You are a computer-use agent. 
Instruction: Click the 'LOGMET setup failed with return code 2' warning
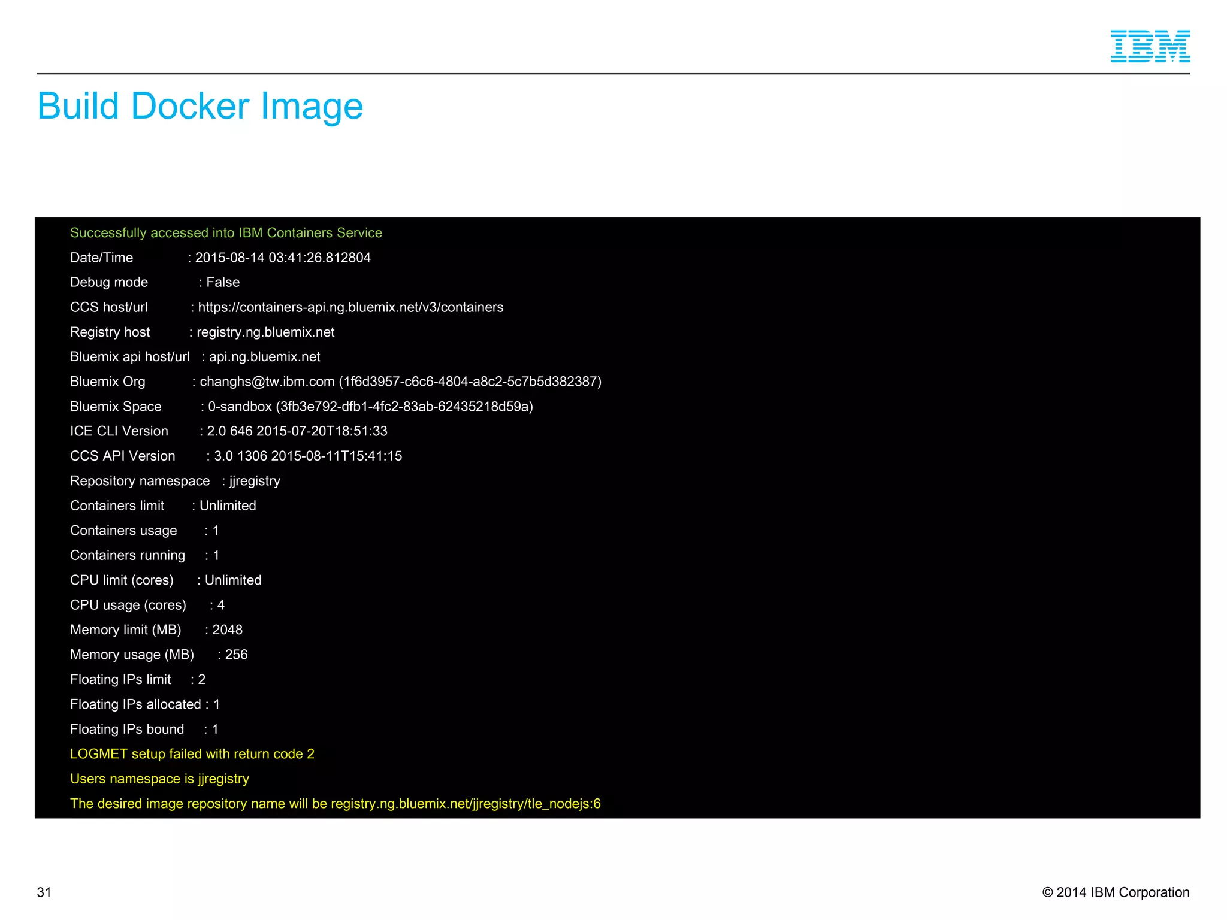pos(192,754)
